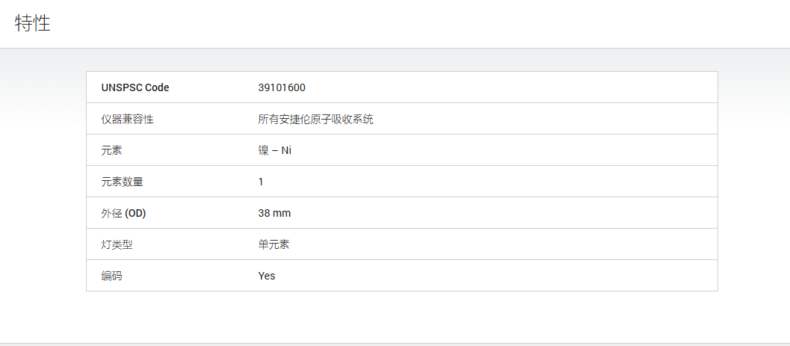790x346 pixels.
Task: Click the 38 mm diameter value
Action: pos(274,214)
